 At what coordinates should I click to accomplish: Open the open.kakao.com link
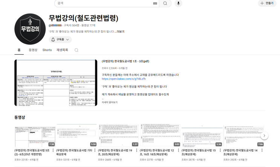[124, 79]
